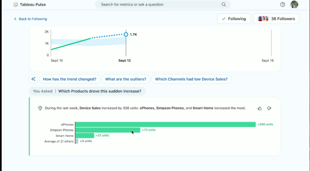Click the search magnifier icon
Viewport: 310px width, 171px height.
pos(223,4)
